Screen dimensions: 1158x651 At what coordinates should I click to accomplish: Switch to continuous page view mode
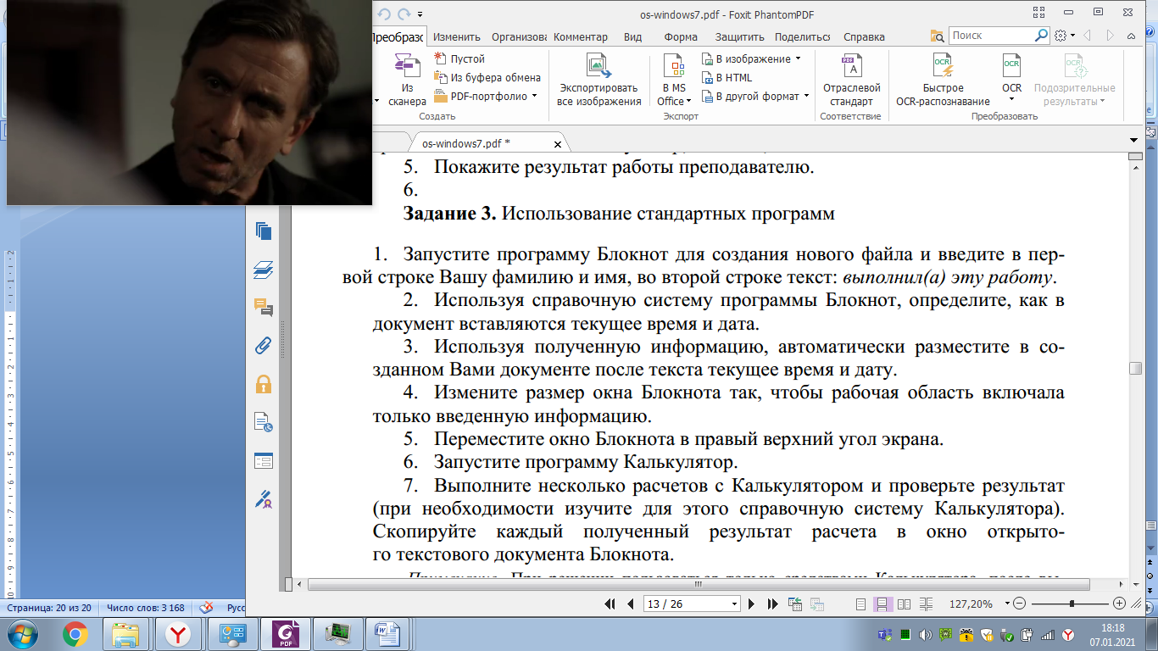[x=882, y=604]
